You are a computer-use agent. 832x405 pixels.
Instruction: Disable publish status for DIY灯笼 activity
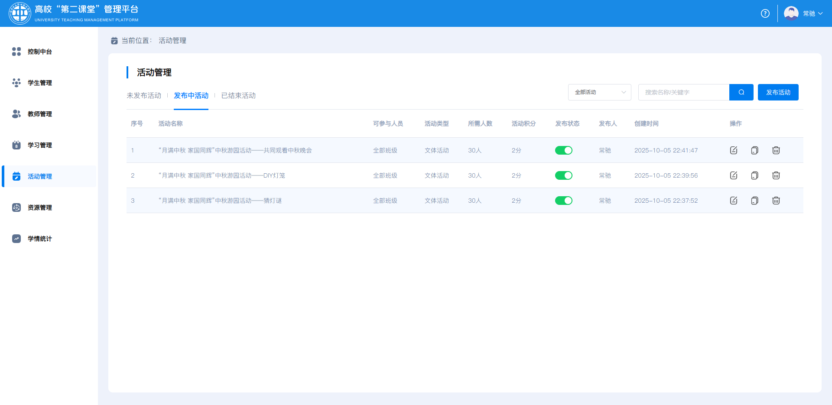coord(563,175)
